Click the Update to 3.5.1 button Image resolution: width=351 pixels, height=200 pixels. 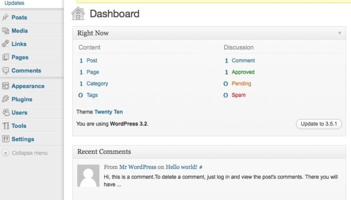(x=319, y=124)
